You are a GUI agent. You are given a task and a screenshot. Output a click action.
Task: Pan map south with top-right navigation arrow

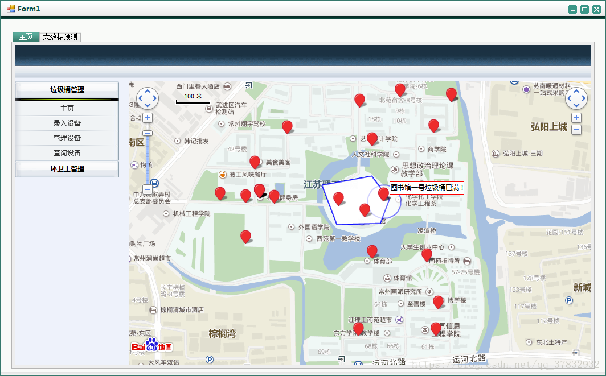pos(576,105)
